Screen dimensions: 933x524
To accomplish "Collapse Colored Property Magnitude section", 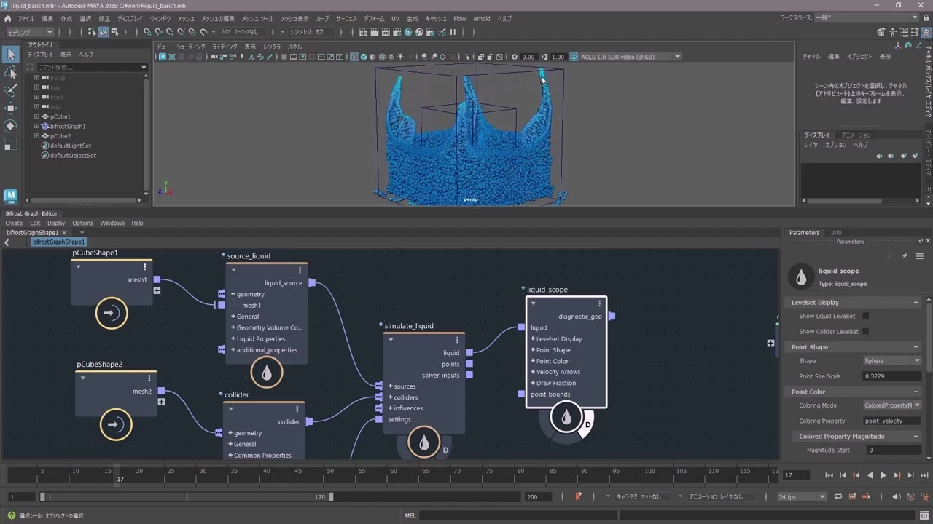I will (x=916, y=436).
